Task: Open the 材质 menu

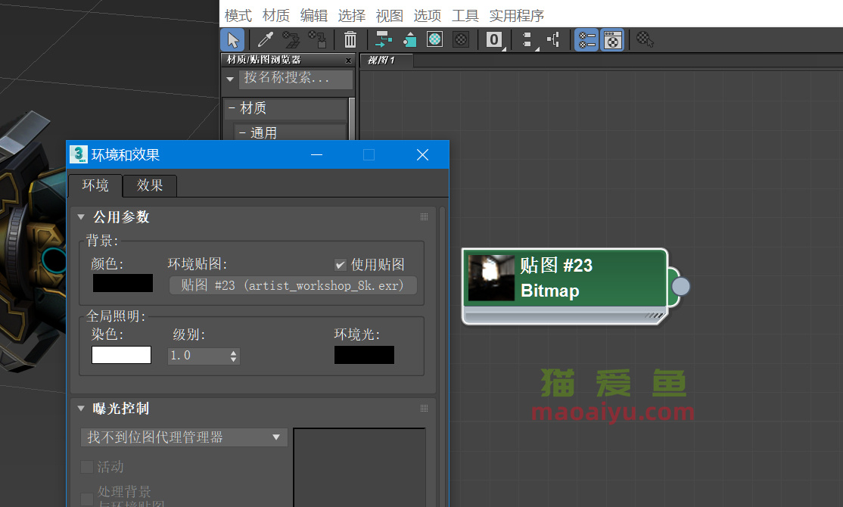Action: (275, 15)
